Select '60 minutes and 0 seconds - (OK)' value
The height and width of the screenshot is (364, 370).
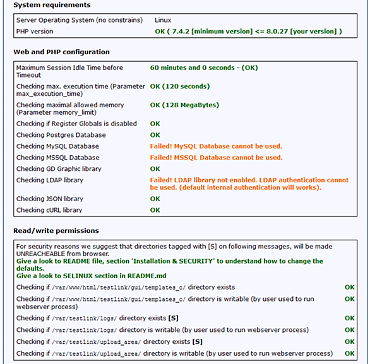[204, 68]
